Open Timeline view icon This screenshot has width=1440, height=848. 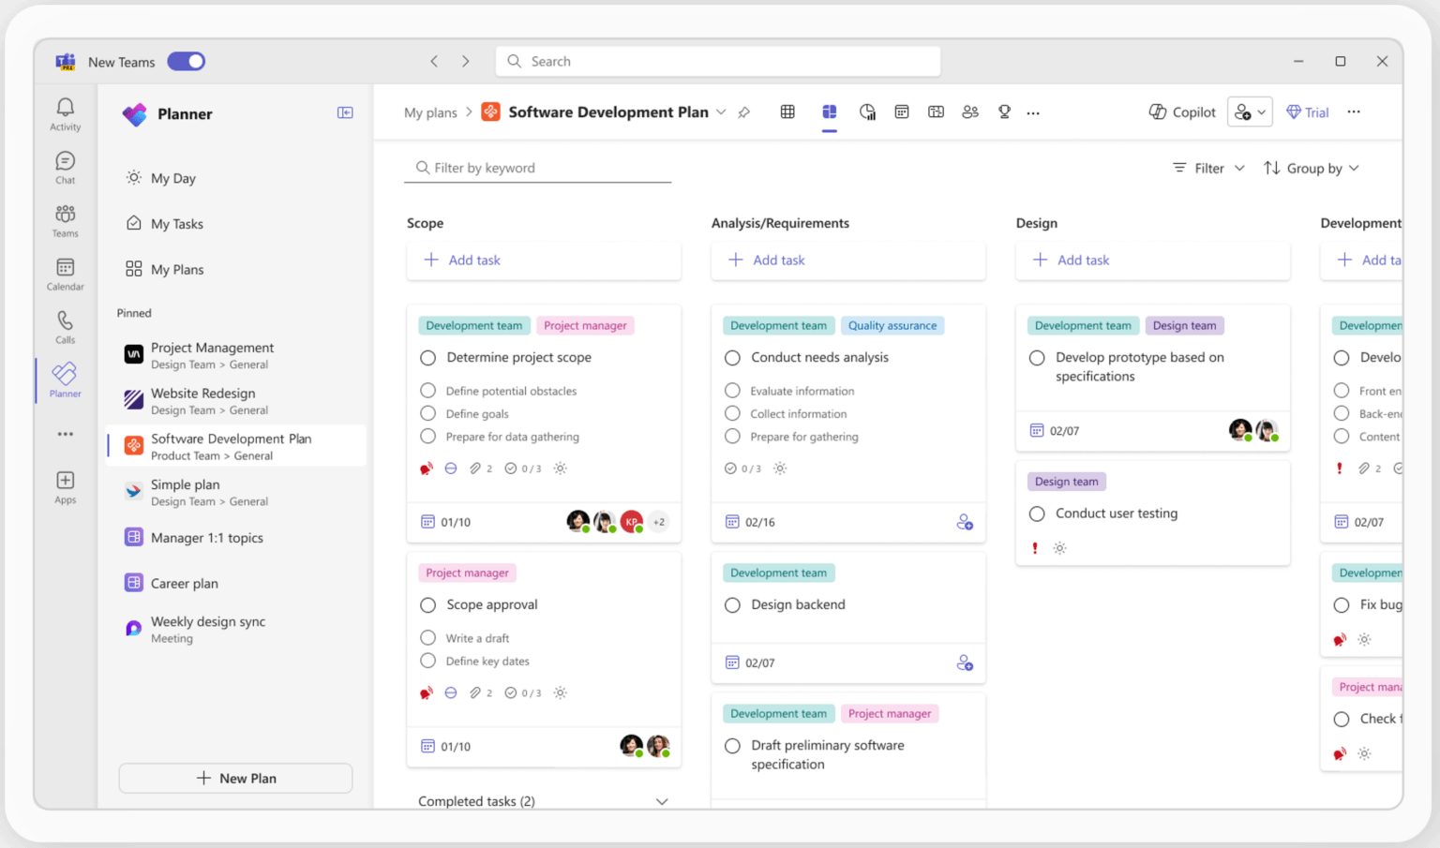(936, 112)
